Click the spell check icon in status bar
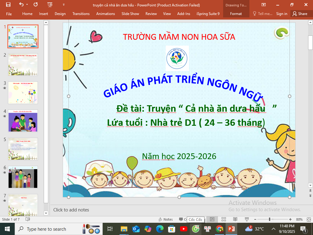 [x=28, y=219]
